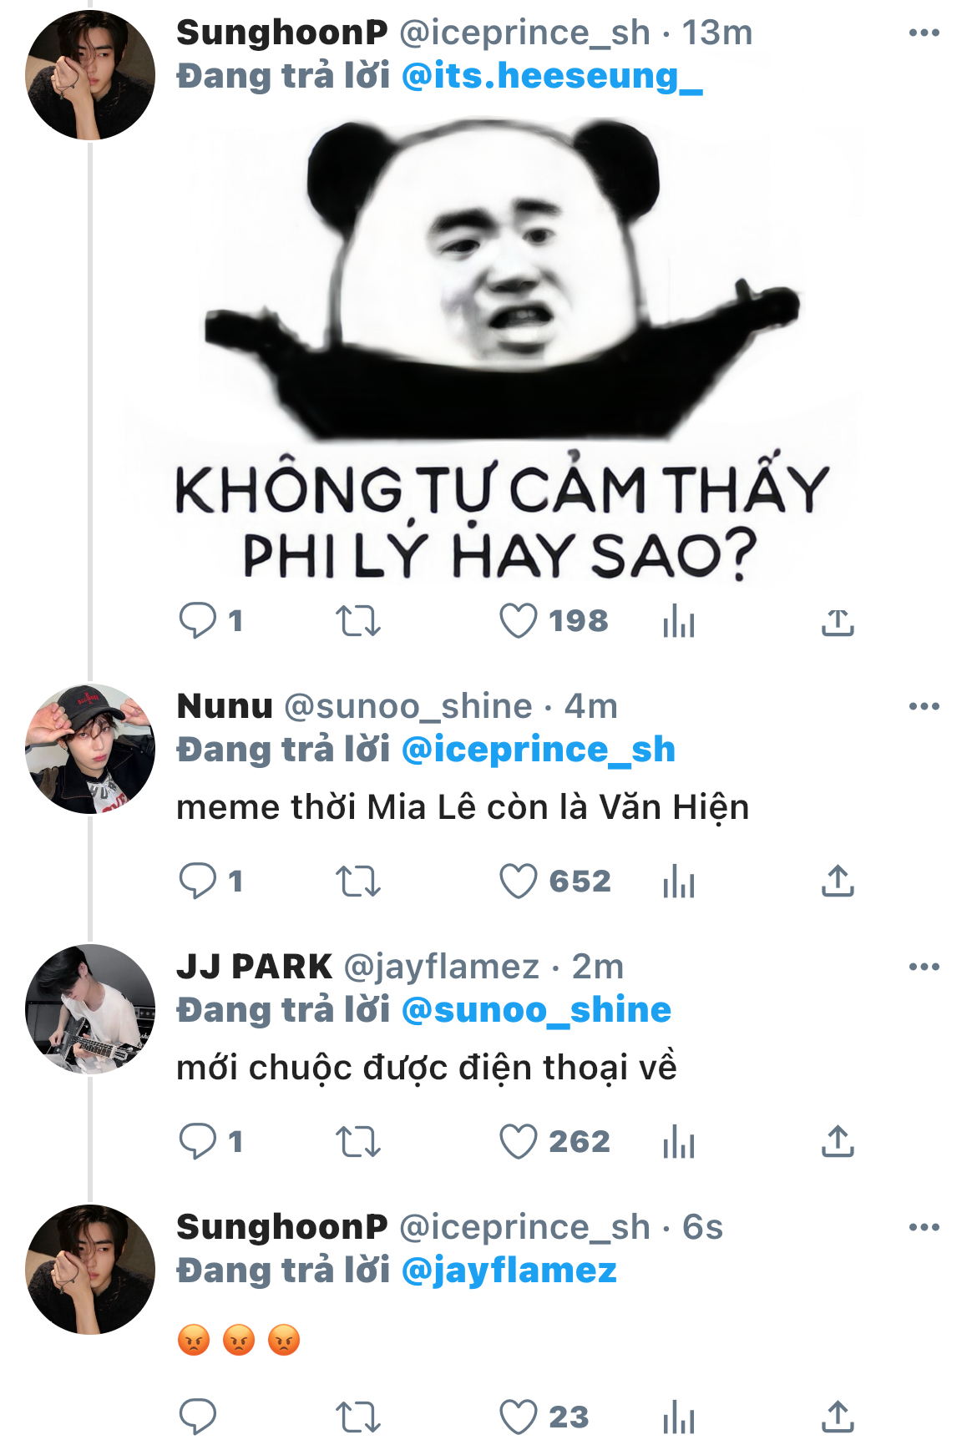Open the @jayflamez mention link
This screenshot has width=977, height=1450.
point(509,1271)
